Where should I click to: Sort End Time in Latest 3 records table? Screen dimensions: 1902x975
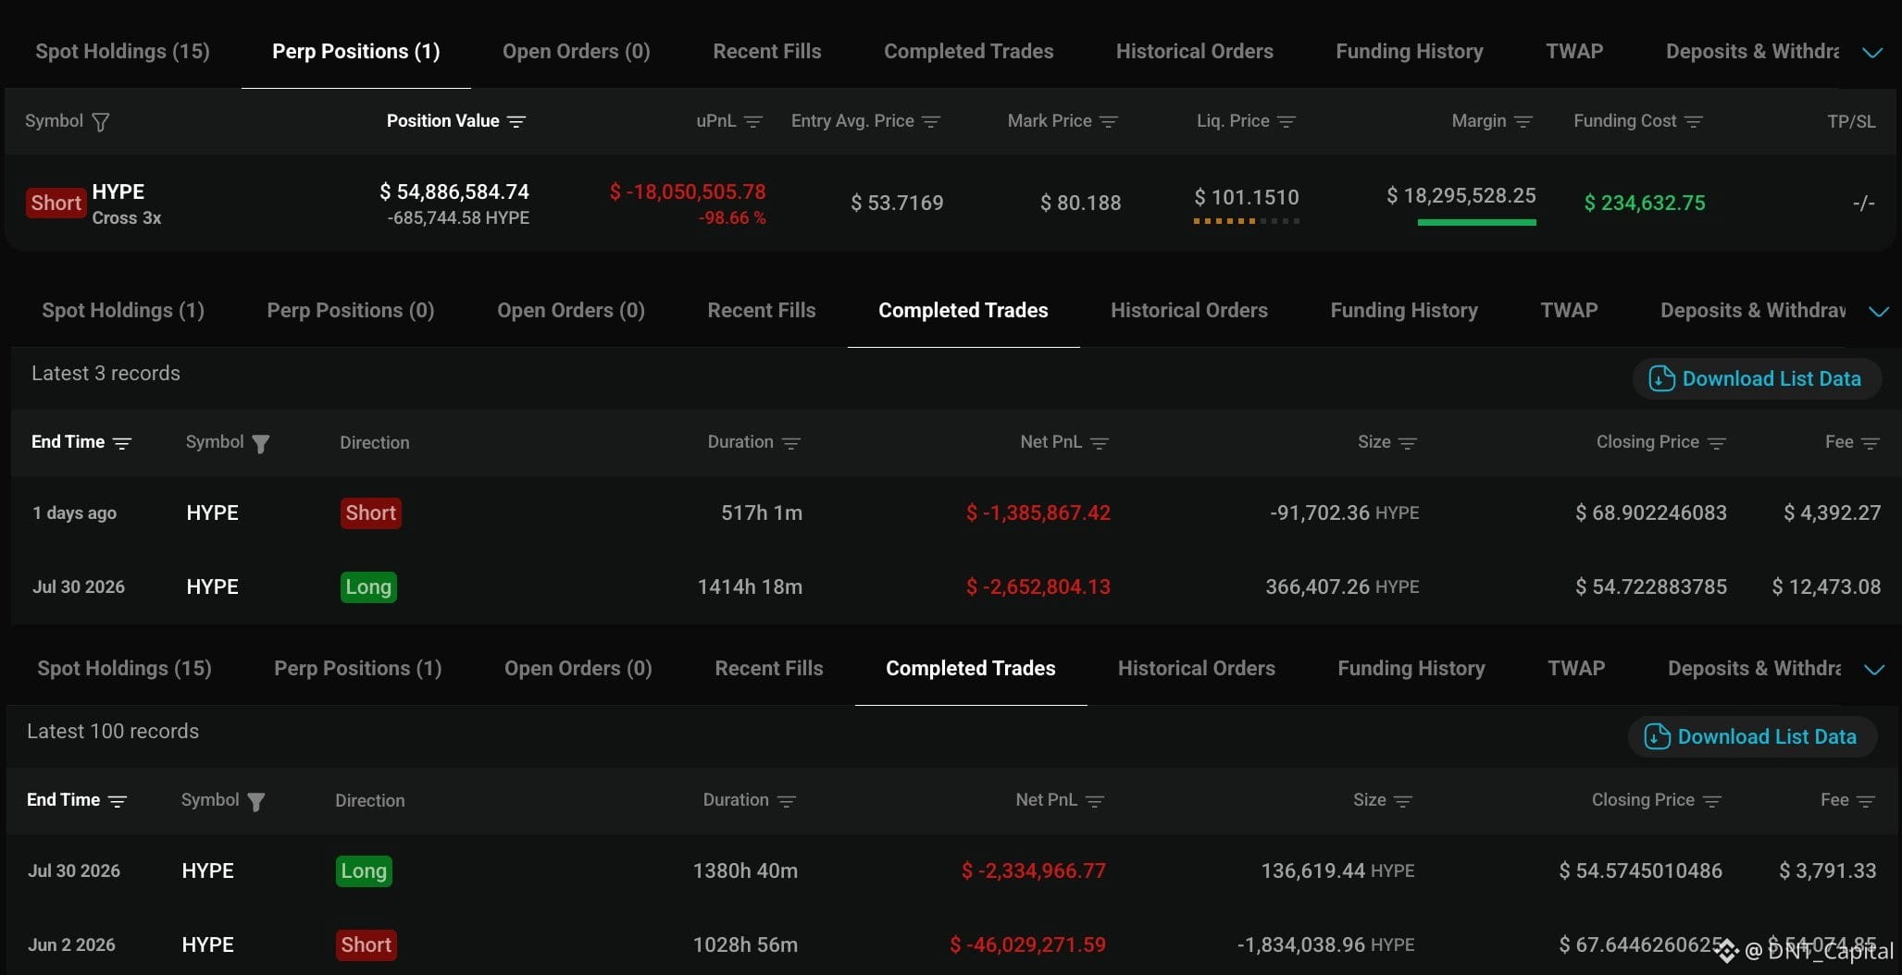point(122,443)
